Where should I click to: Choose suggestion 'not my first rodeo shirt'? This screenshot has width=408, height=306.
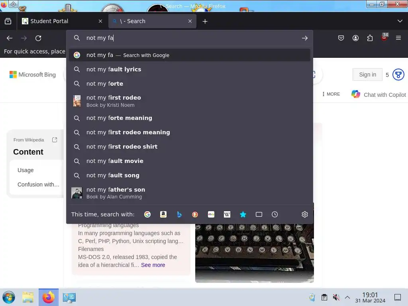tap(189, 147)
